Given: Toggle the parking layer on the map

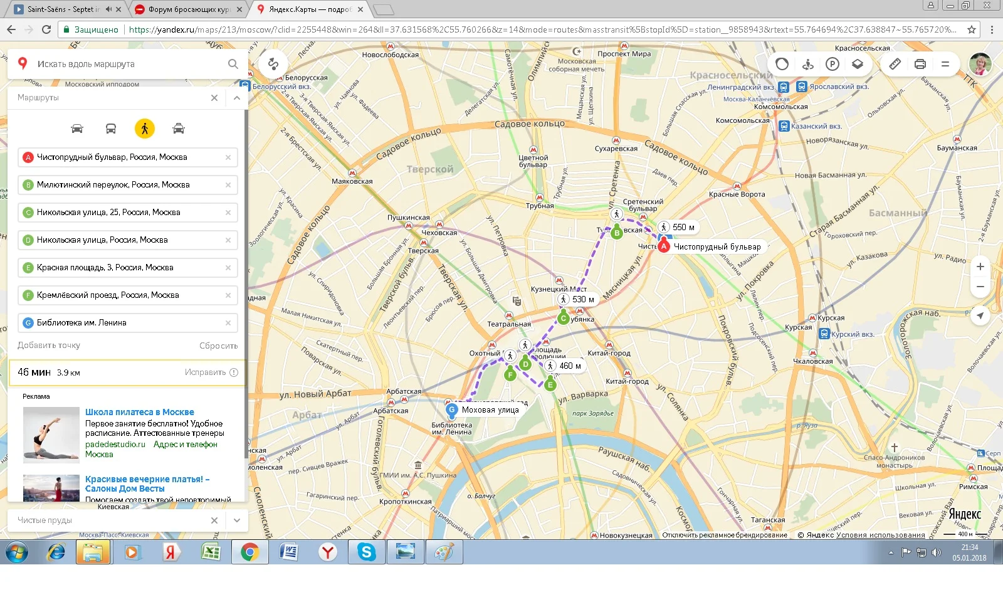Looking at the screenshot, I should click(x=832, y=64).
